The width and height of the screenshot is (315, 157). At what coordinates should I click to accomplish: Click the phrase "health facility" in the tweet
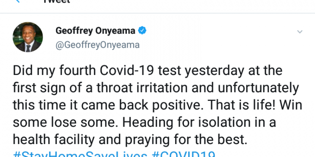[54, 140]
